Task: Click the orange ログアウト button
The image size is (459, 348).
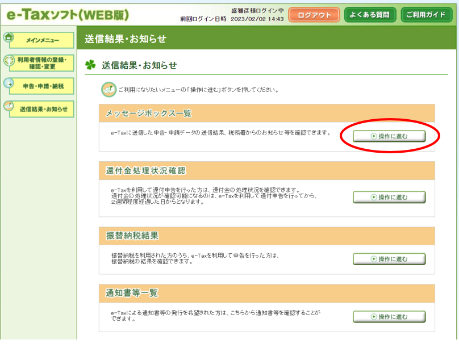Action: tap(314, 15)
